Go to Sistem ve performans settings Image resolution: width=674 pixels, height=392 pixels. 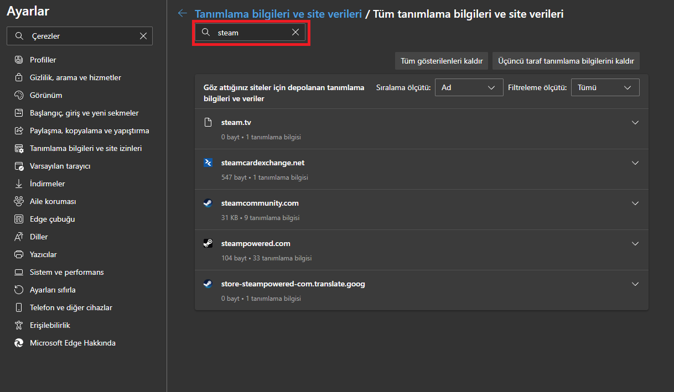click(x=66, y=272)
